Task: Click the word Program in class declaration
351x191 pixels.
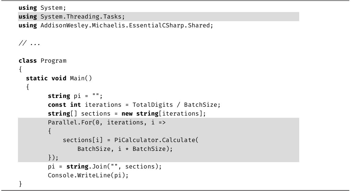Action: coord(53,61)
